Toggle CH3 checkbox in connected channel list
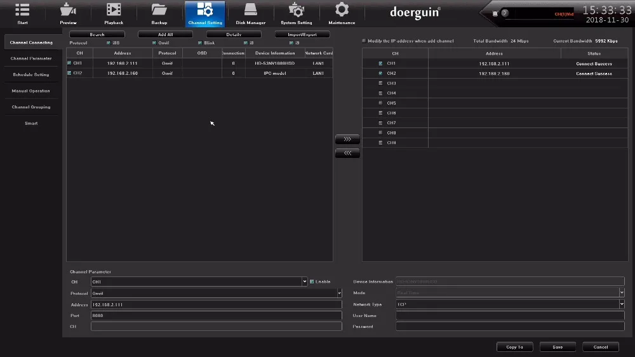Screen dimensions: 635x357 click(x=380, y=83)
